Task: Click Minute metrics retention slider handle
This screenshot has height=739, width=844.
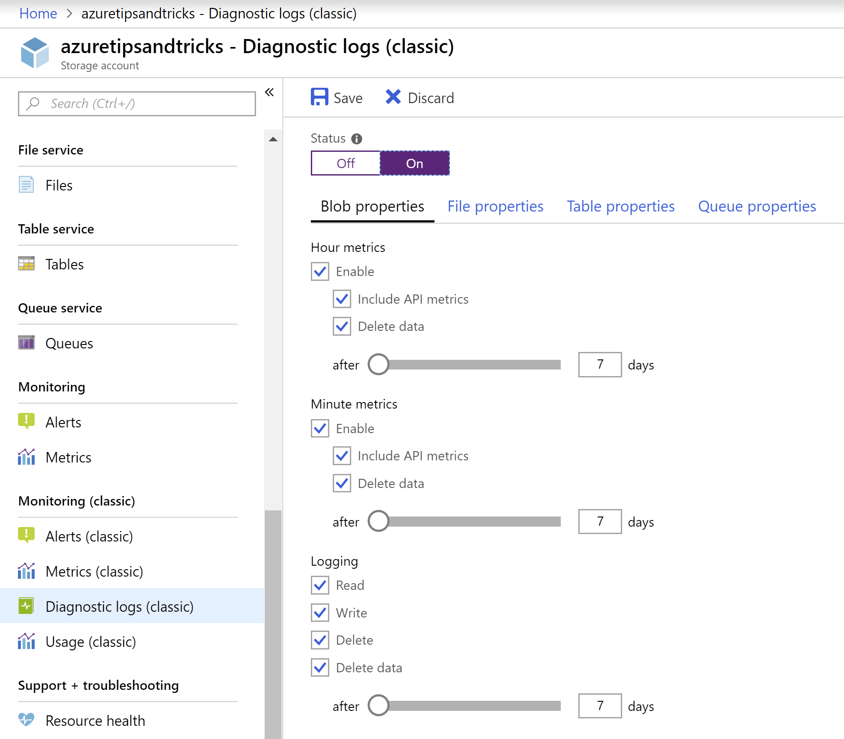Action: pyautogui.click(x=378, y=521)
